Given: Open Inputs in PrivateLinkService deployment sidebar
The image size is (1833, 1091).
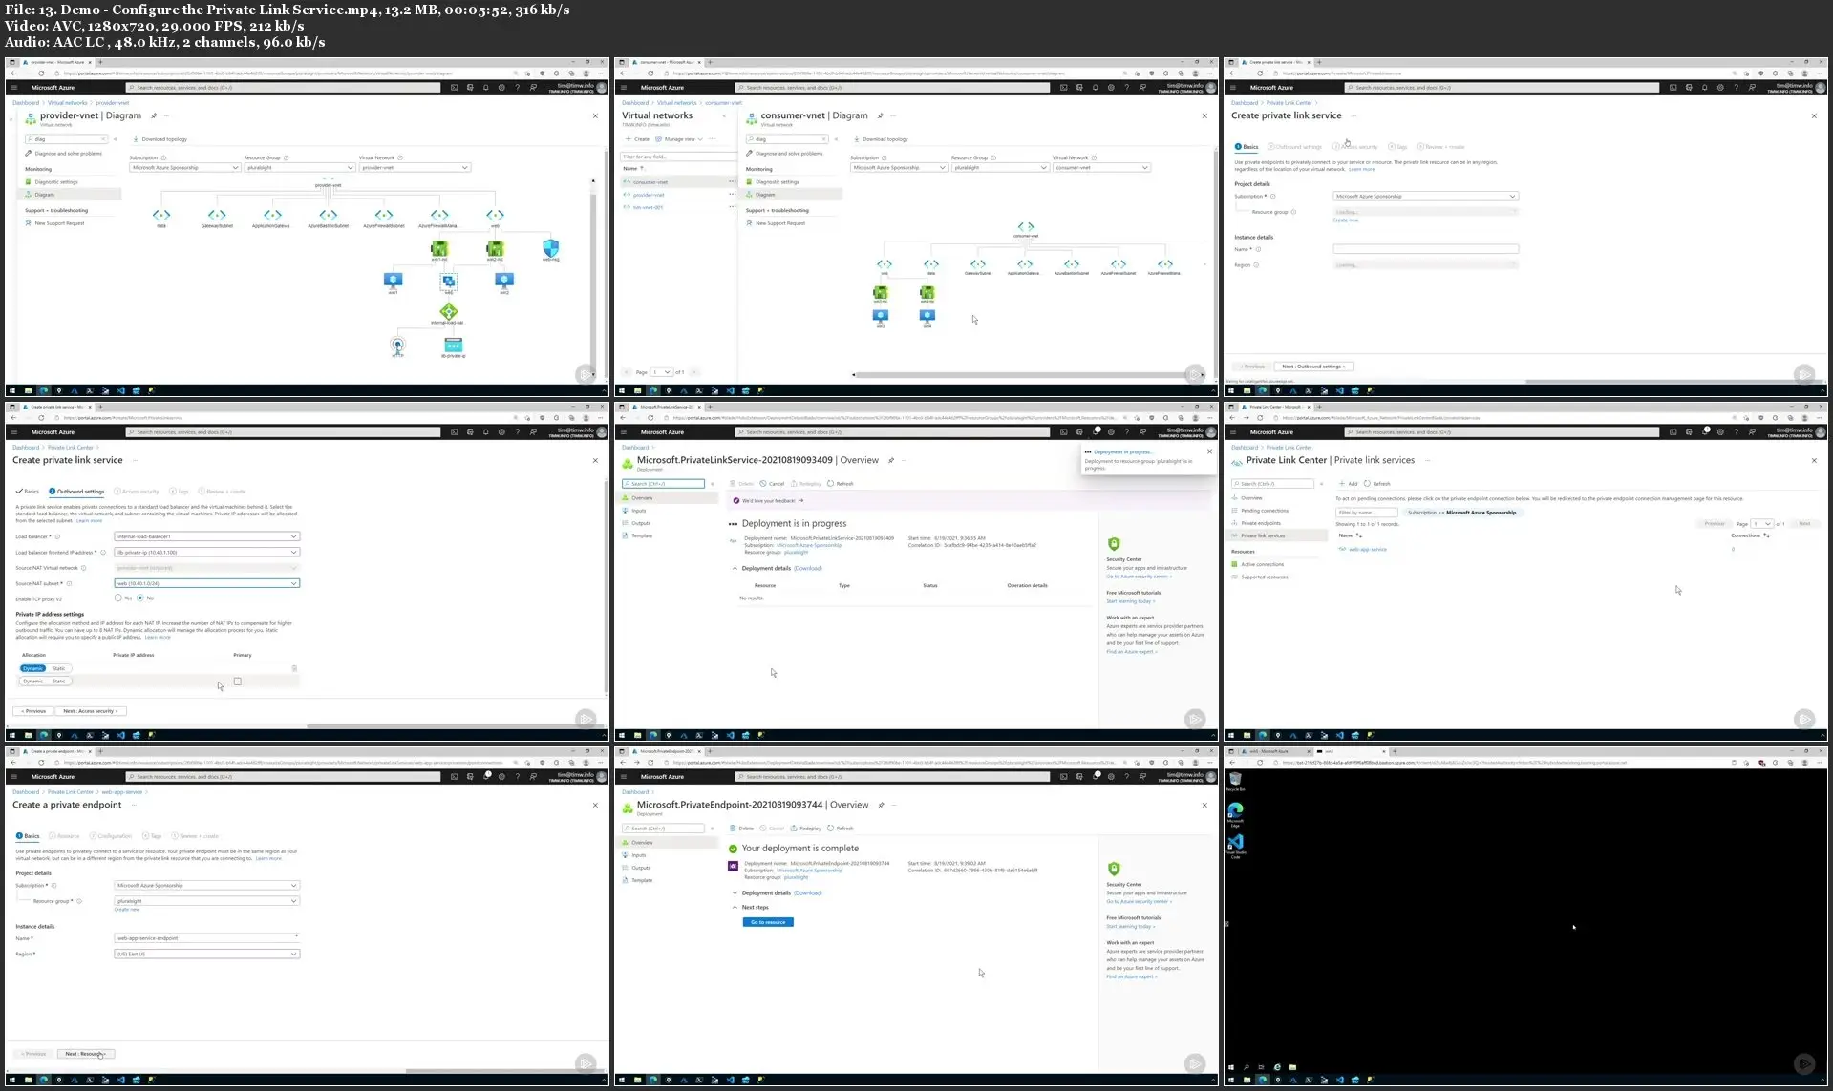Looking at the screenshot, I should click(x=639, y=511).
